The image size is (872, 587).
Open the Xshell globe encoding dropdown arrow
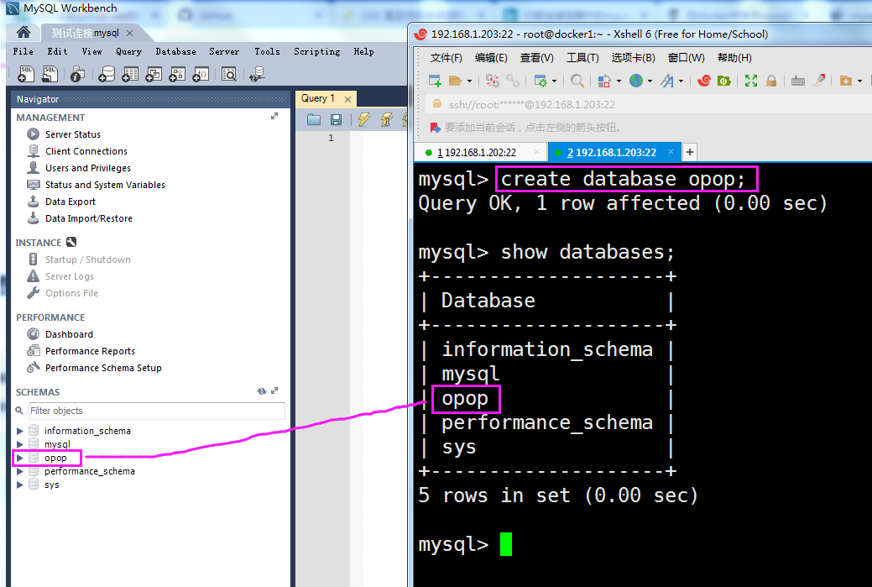[x=650, y=81]
